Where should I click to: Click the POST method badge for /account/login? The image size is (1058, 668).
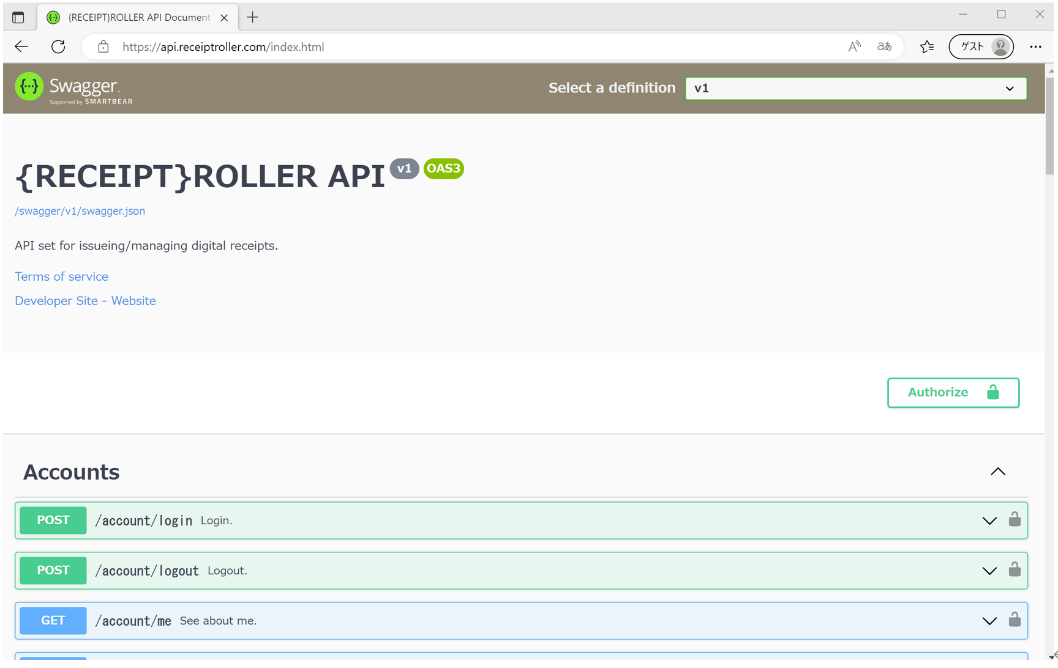[53, 521]
